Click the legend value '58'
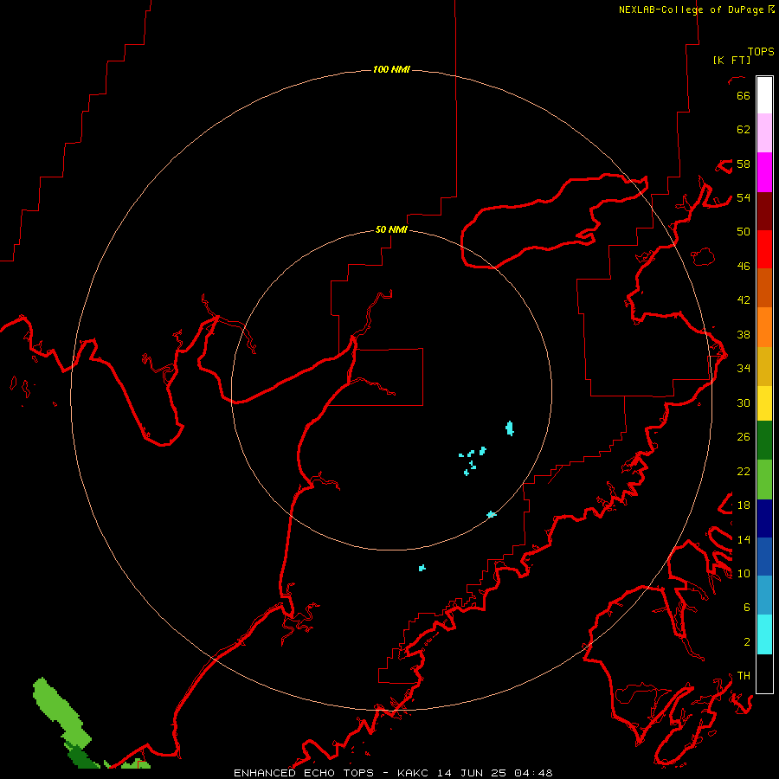The height and width of the screenshot is (779, 779). 744,164
